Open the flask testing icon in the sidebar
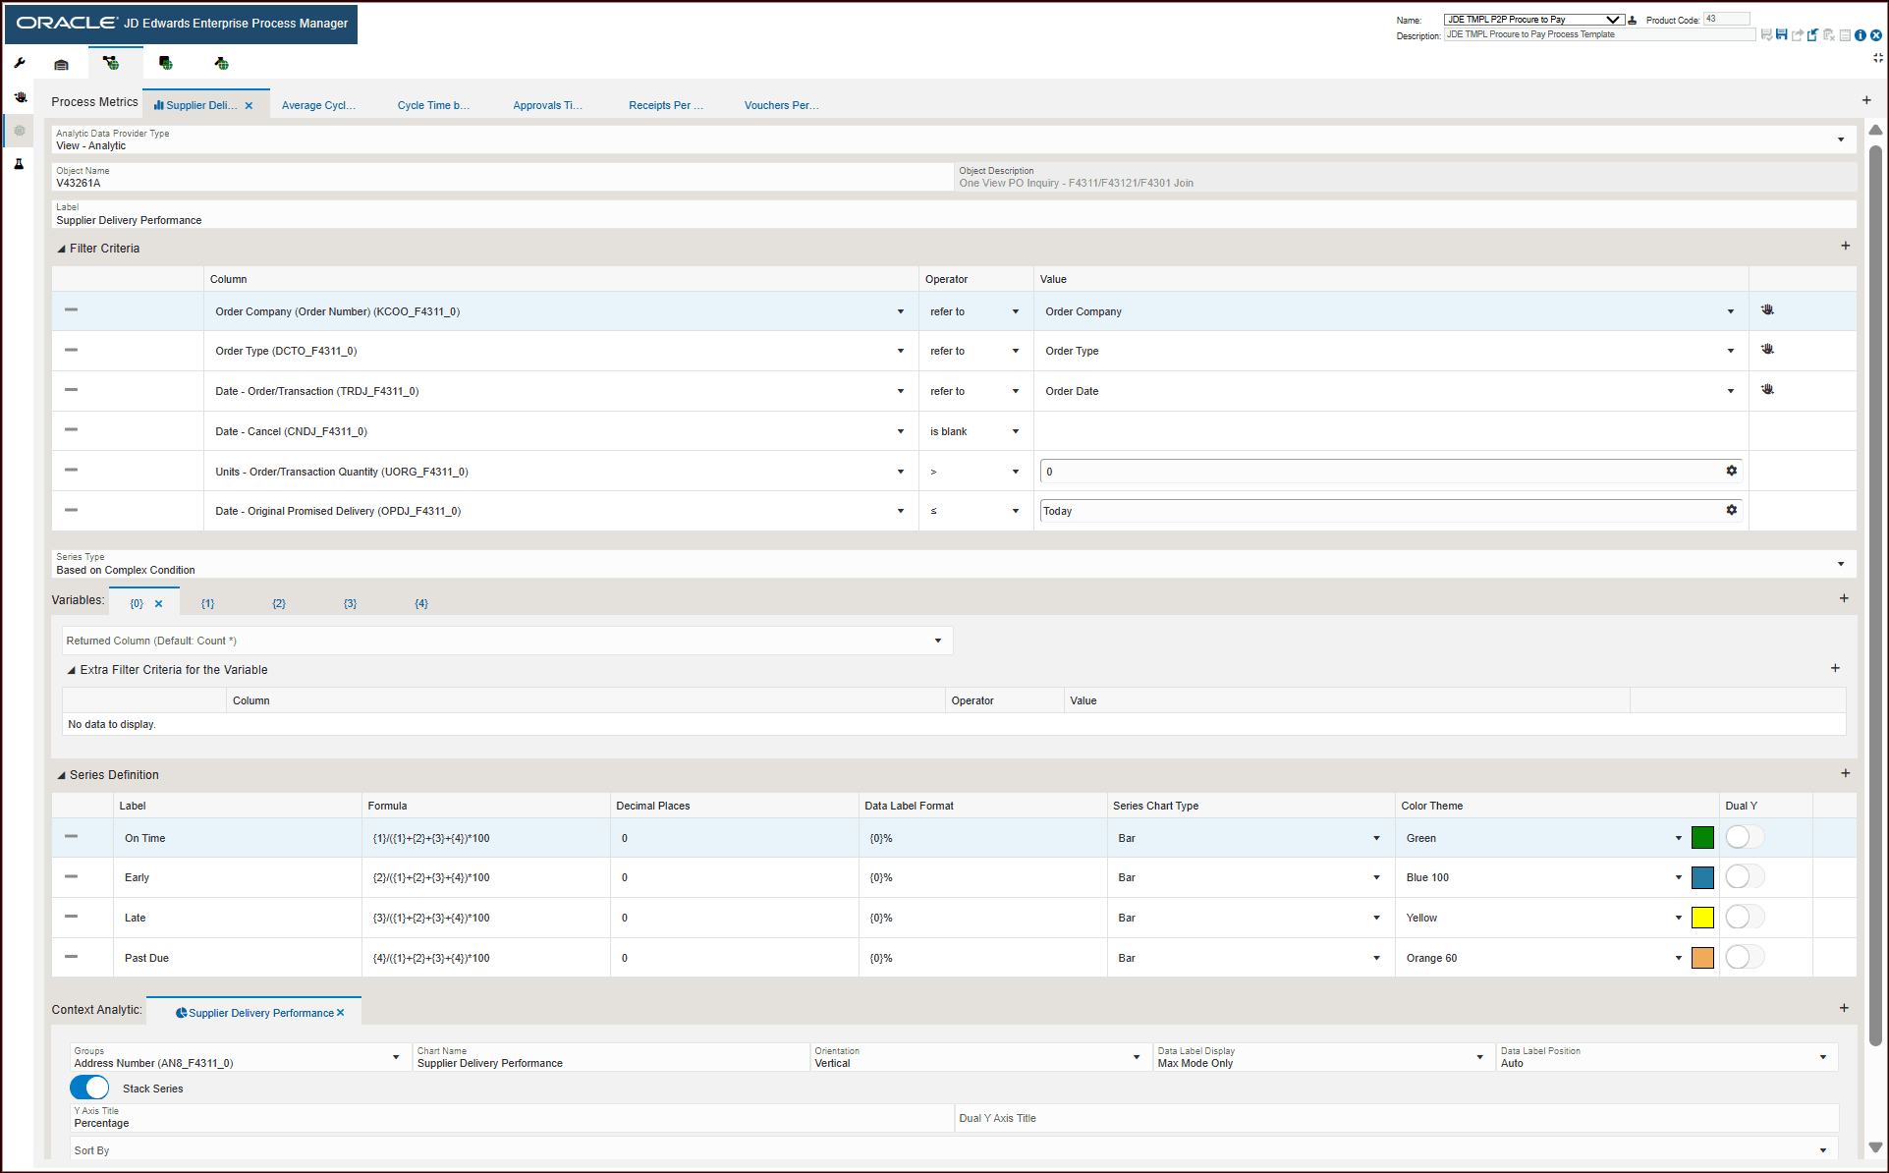This screenshot has width=1889, height=1173. [x=19, y=164]
